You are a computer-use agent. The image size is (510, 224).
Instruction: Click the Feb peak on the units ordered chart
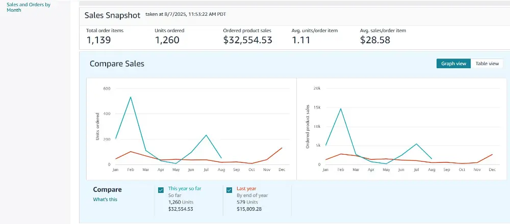pyautogui.click(x=131, y=97)
